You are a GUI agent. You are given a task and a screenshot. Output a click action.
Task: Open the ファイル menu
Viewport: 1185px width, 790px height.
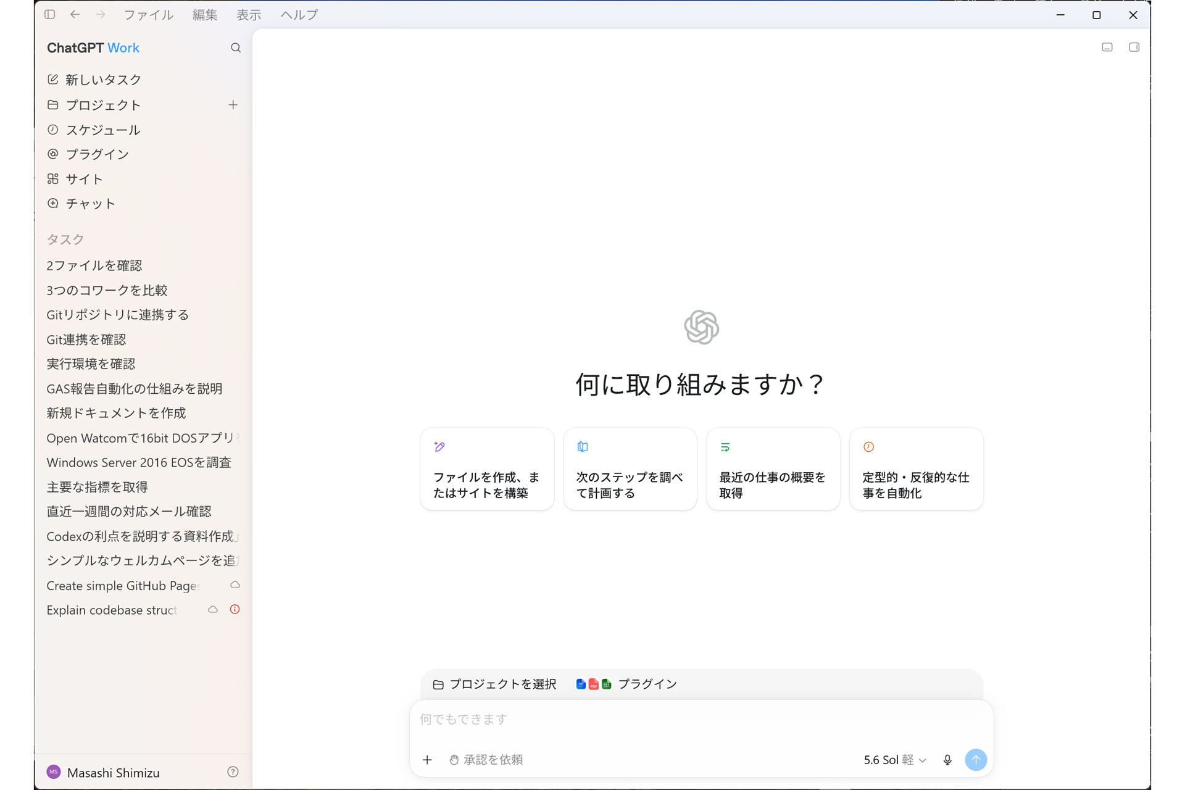tap(148, 15)
